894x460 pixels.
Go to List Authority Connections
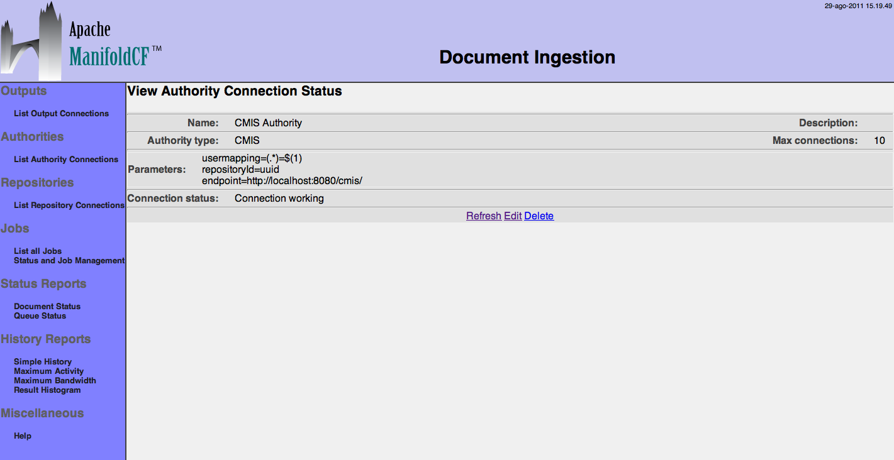[x=66, y=160]
